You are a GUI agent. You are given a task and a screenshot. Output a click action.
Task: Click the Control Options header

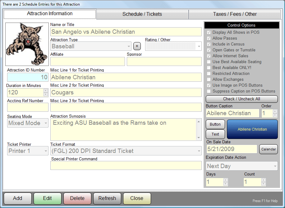pyautogui.click(x=241, y=25)
